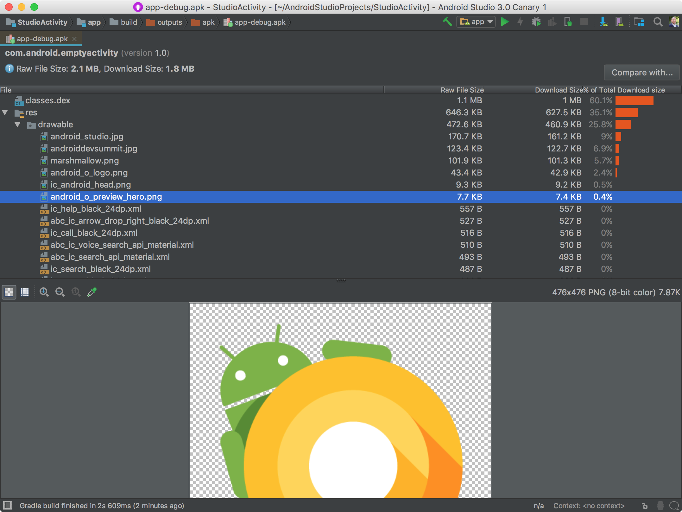This screenshot has width=682, height=512.
Task: Select marshmallow.png in the file list
Action: [85, 161]
